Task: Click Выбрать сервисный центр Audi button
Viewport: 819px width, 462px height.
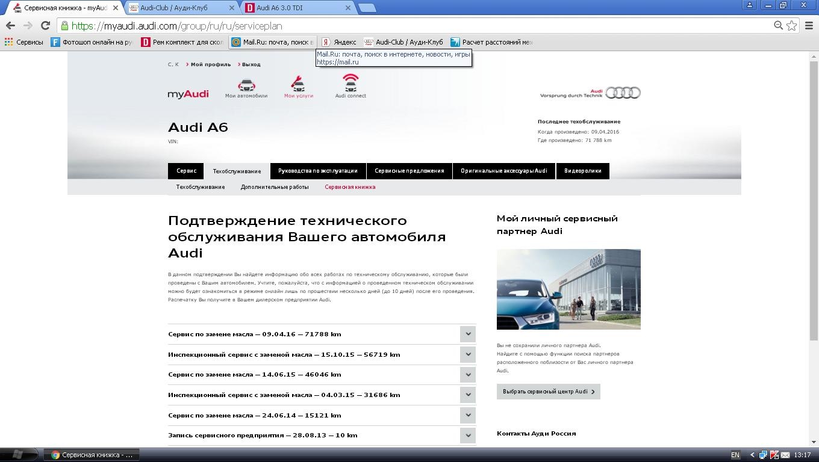Action: coord(549,392)
